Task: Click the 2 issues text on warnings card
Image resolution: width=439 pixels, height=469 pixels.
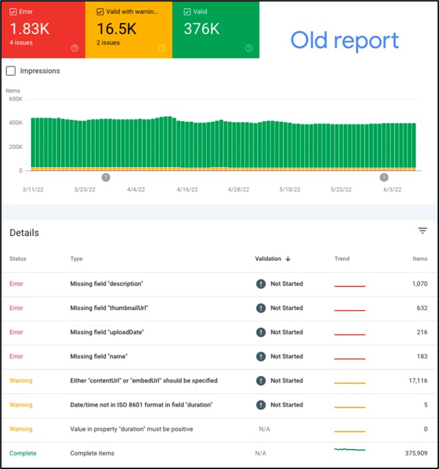Action: pyautogui.click(x=108, y=43)
